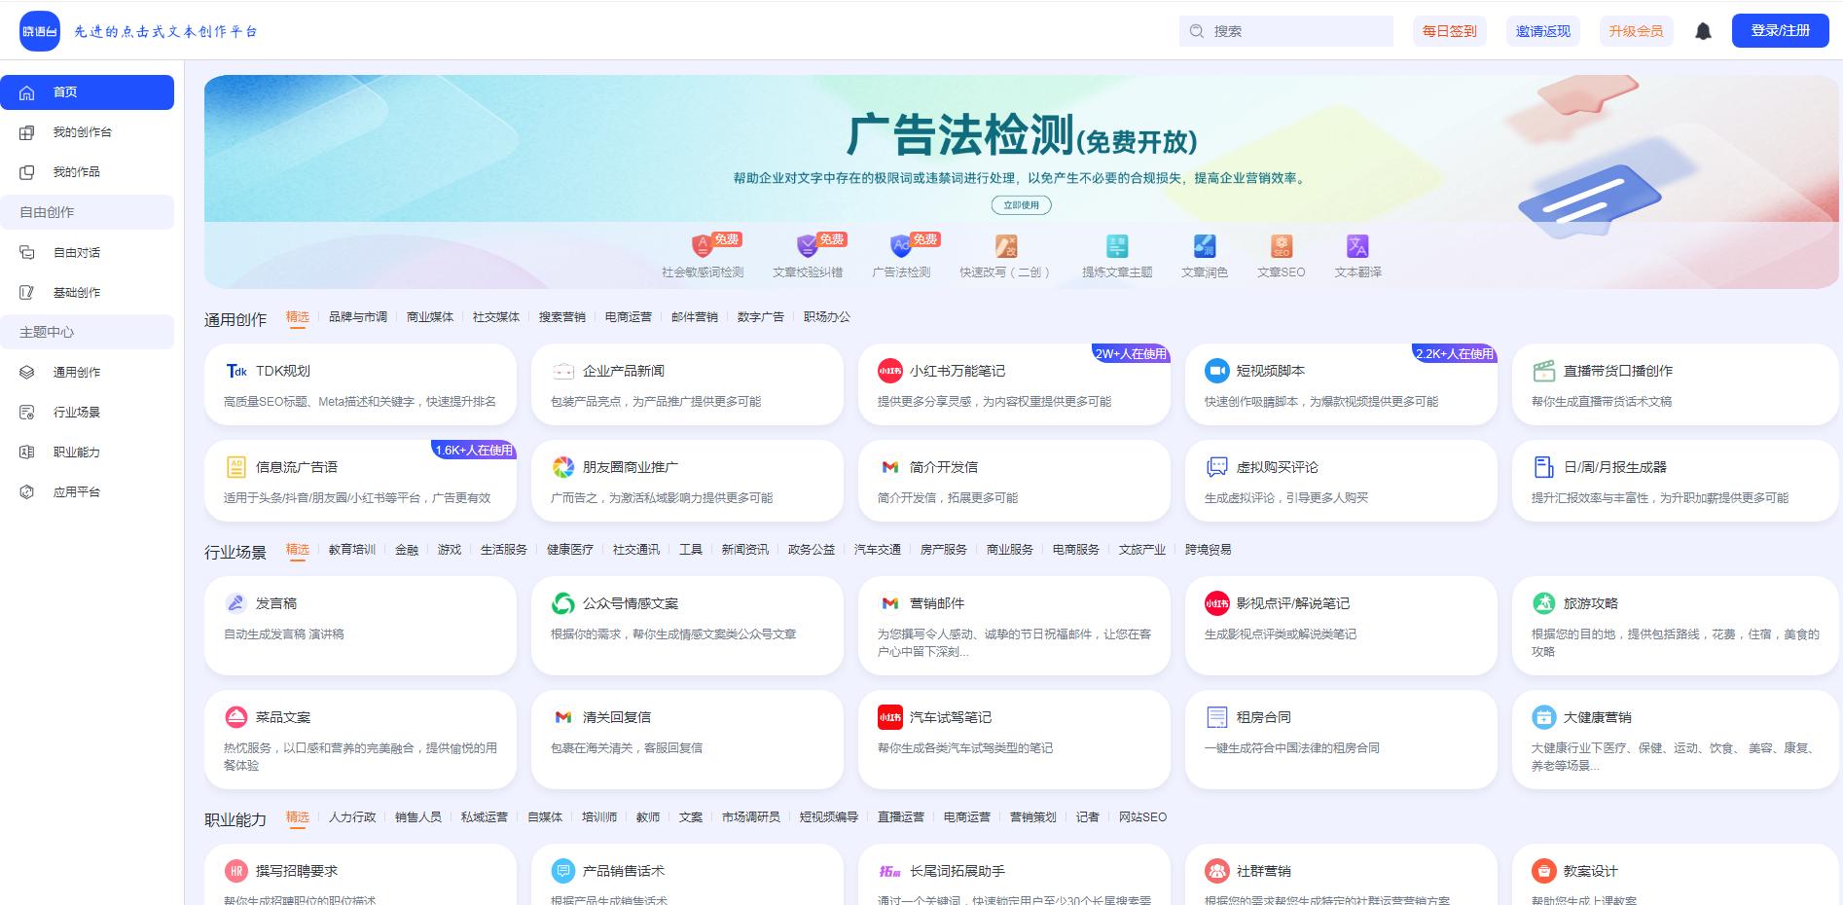Open the 长尾词拓展助手 card
This screenshot has height=905, width=1843.
[1014, 875]
